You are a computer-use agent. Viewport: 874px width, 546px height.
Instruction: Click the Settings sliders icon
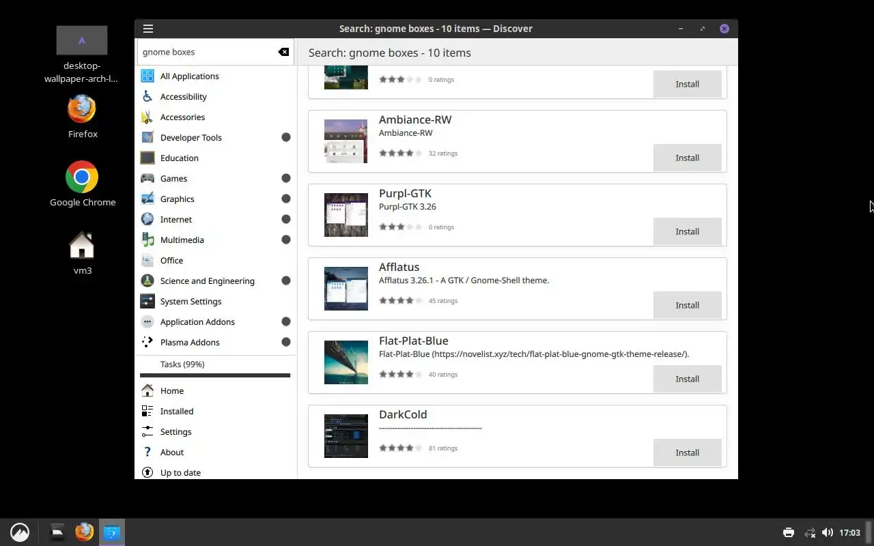147,431
